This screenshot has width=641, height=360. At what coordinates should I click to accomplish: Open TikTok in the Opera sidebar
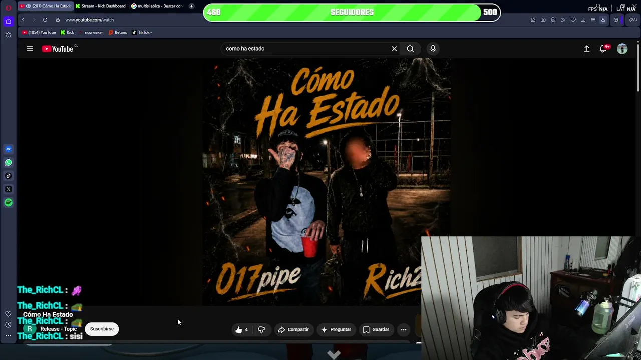tap(8, 176)
